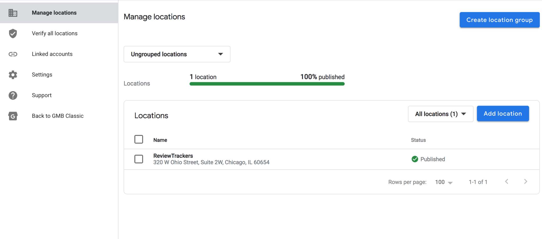Image resolution: width=542 pixels, height=239 pixels.
Task: Open the All locations (1) filter dropdown
Action: point(440,114)
